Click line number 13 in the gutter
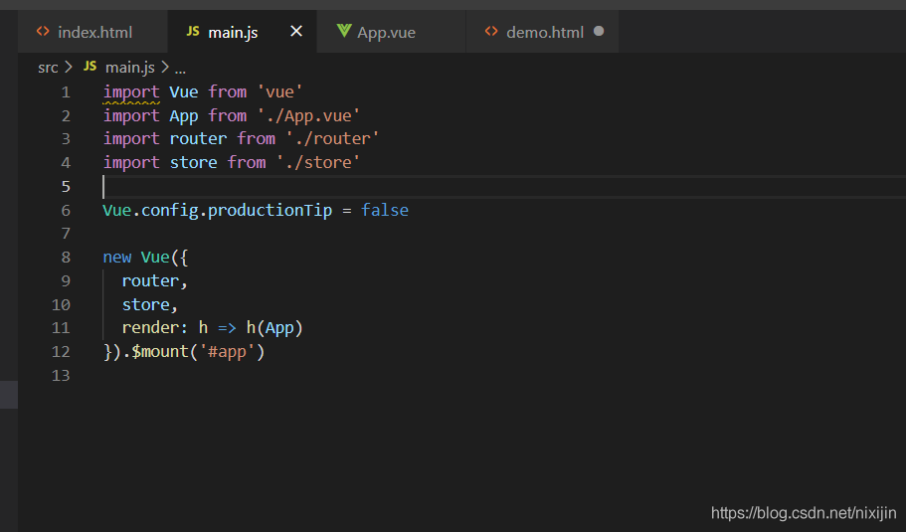906x532 pixels. coord(61,376)
